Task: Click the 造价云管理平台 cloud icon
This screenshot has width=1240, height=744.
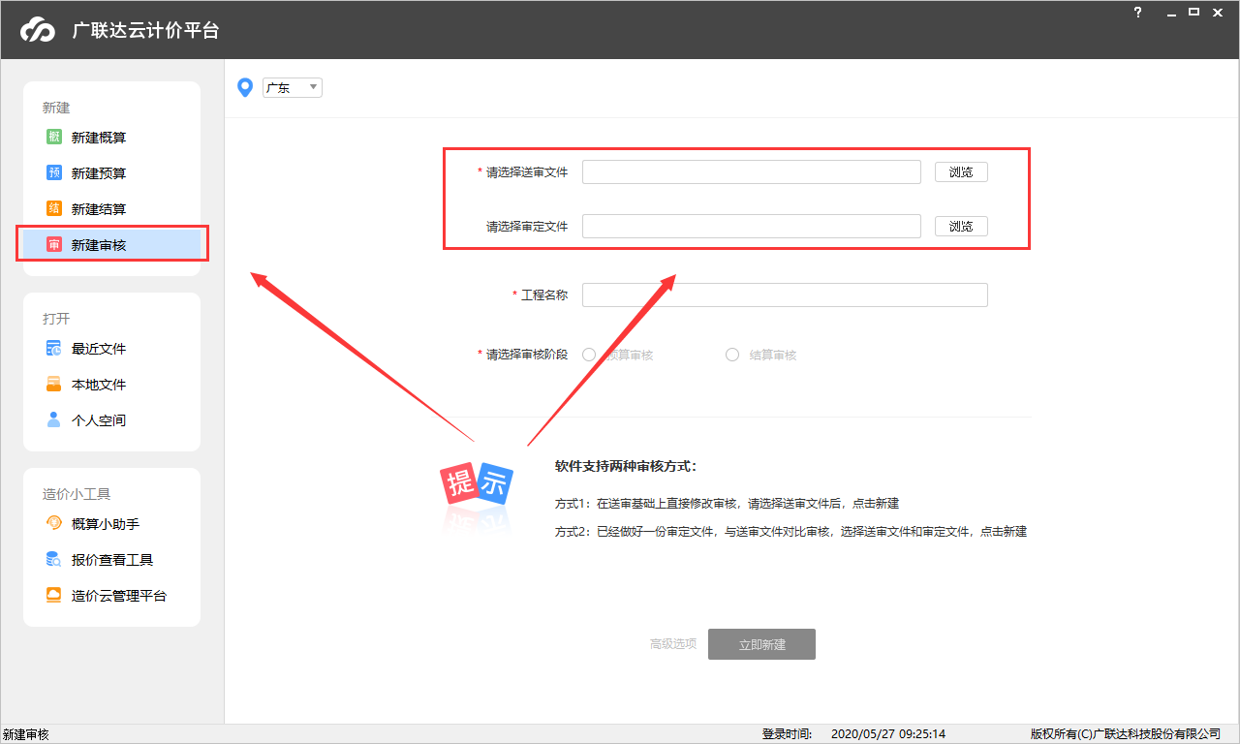Action: pyautogui.click(x=54, y=596)
